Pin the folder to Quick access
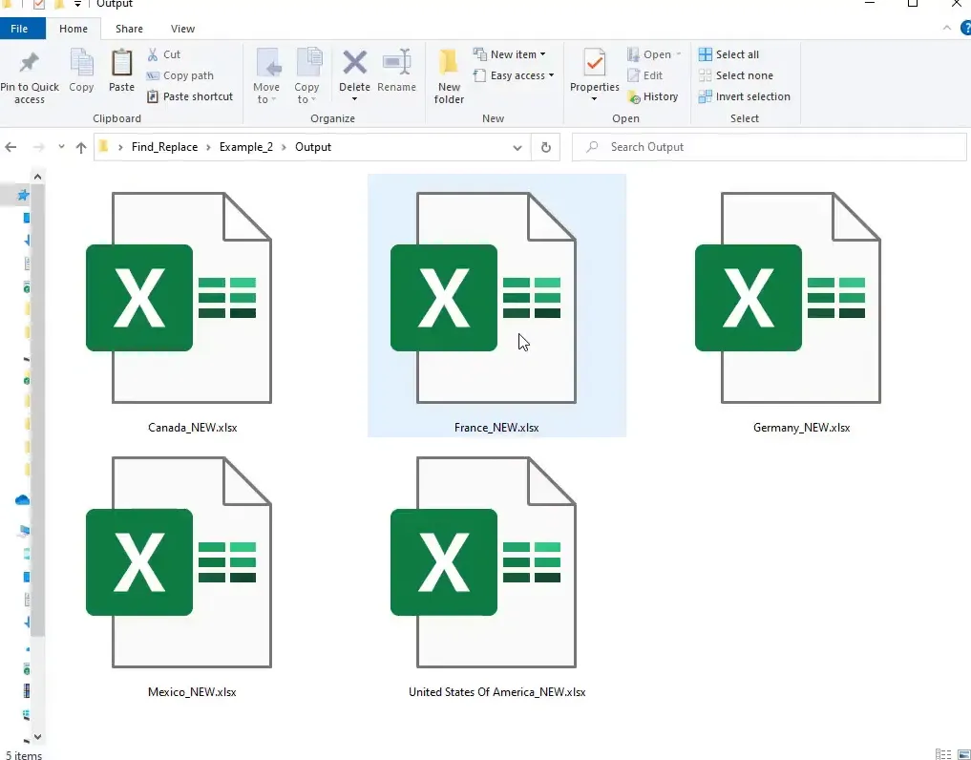 (29, 76)
